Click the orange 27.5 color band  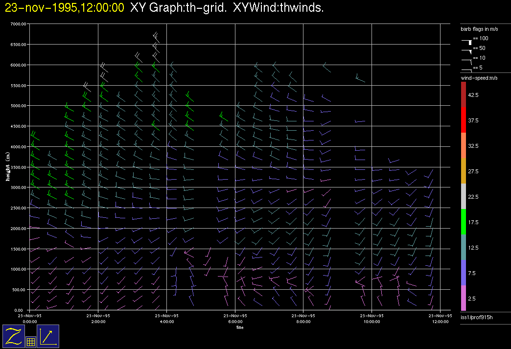coord(464,171)
